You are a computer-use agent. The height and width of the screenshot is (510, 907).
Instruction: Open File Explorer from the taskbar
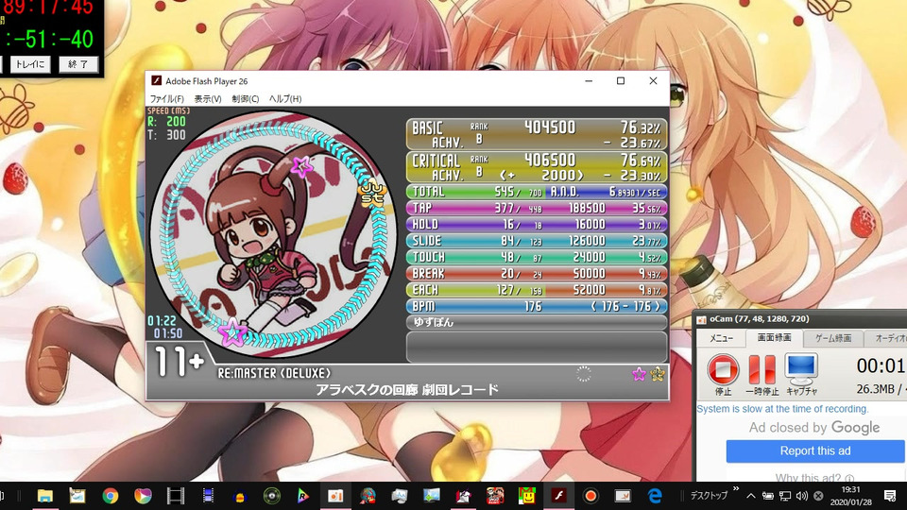pyautogui.click(x=45, y=496)
